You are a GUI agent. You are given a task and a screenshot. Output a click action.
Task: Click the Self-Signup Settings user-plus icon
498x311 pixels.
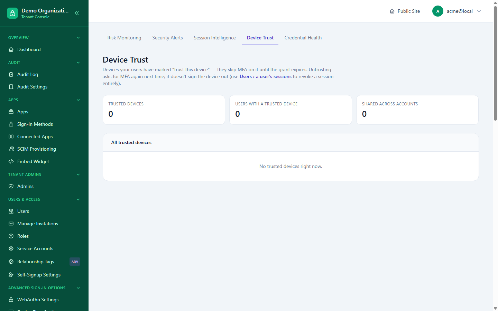pyautogui.click(x=11, y=275)
